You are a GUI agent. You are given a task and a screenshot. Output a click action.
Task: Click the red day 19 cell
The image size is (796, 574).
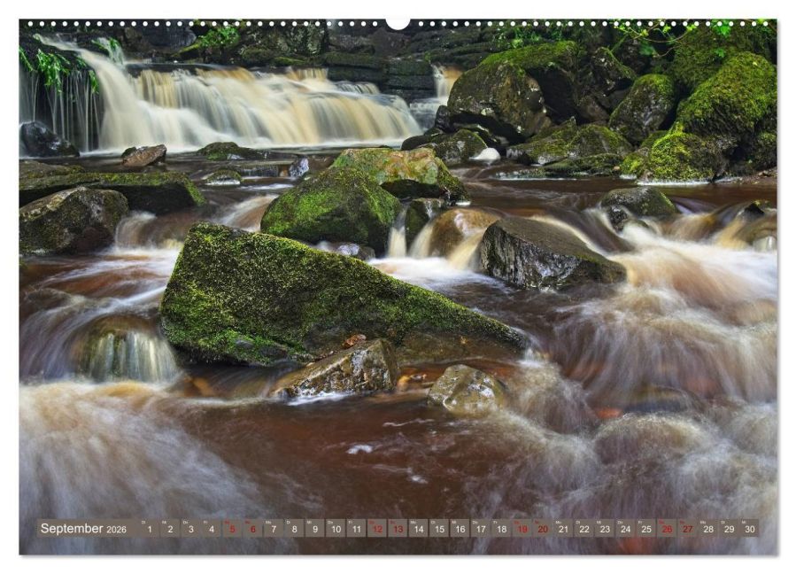tap(522, 529)
